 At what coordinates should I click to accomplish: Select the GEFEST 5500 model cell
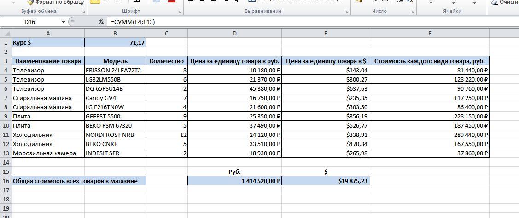coord(115,116)
